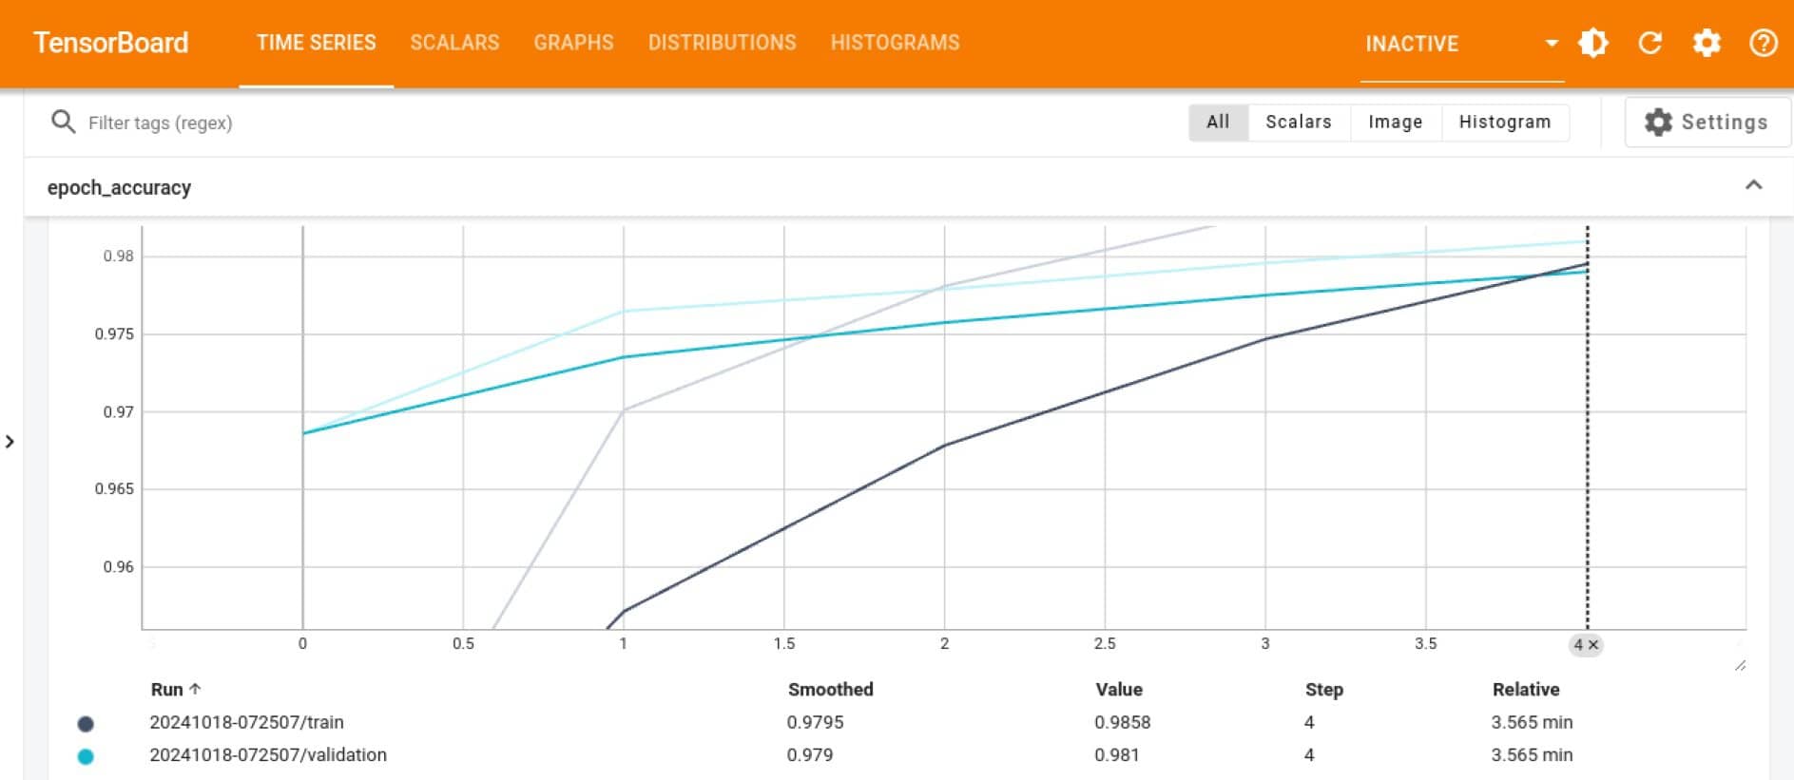Viewport: 1794px width, 780px height.
Task: Toggle the light/dark theme icon
Action: point(1593,43)
